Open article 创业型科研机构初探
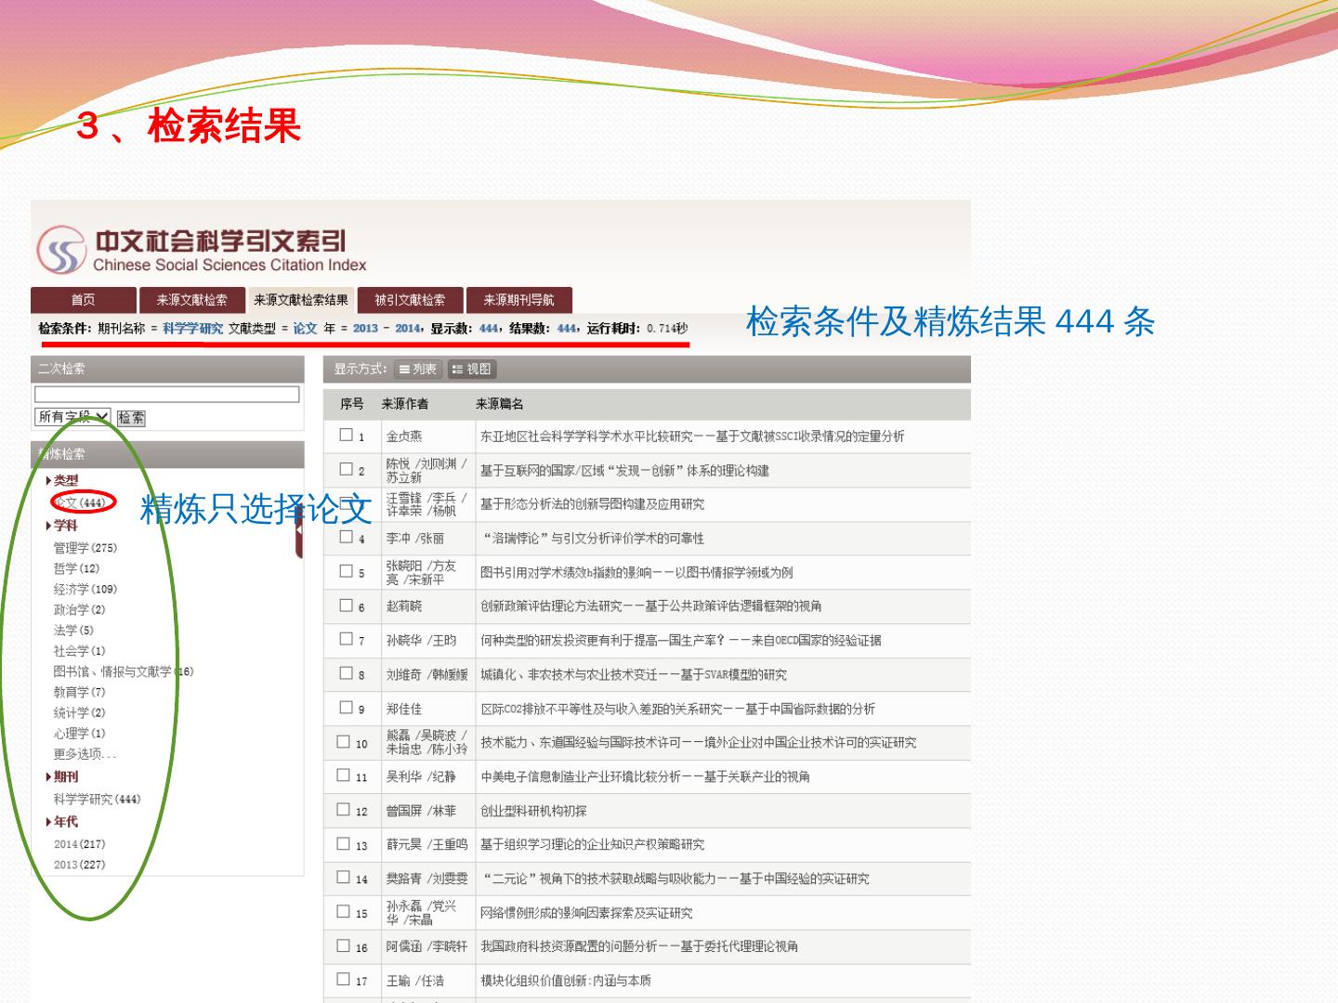The height and width of the screenshot is (1003, 1338). [x=533, y=811]
